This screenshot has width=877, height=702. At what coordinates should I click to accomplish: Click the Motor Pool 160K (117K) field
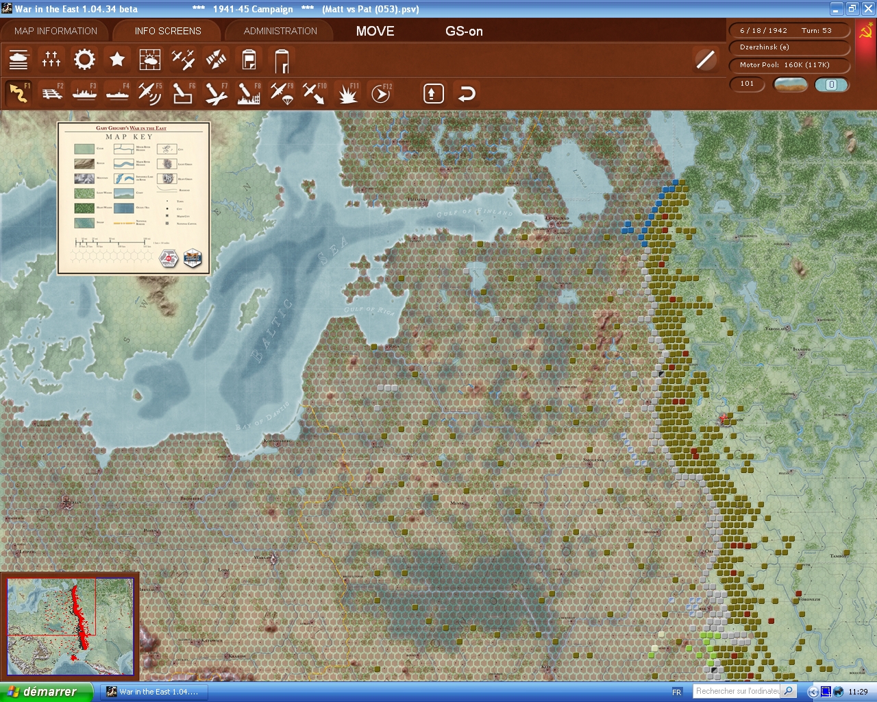[790, 65]
